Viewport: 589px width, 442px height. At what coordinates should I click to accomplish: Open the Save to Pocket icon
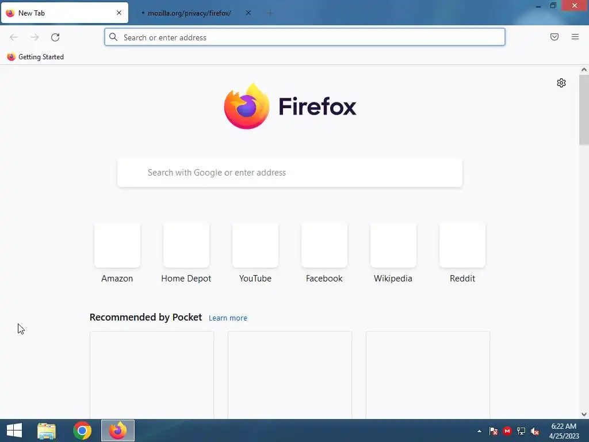[554, 37]
